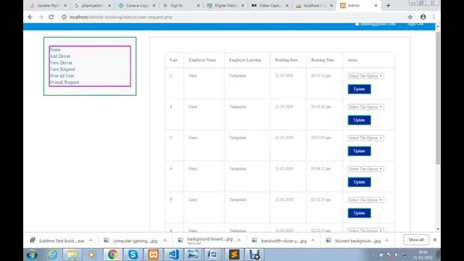464x261 pixels.
Task: Open the Sublime Text Build exe download
Action: (x=57, y=241)
